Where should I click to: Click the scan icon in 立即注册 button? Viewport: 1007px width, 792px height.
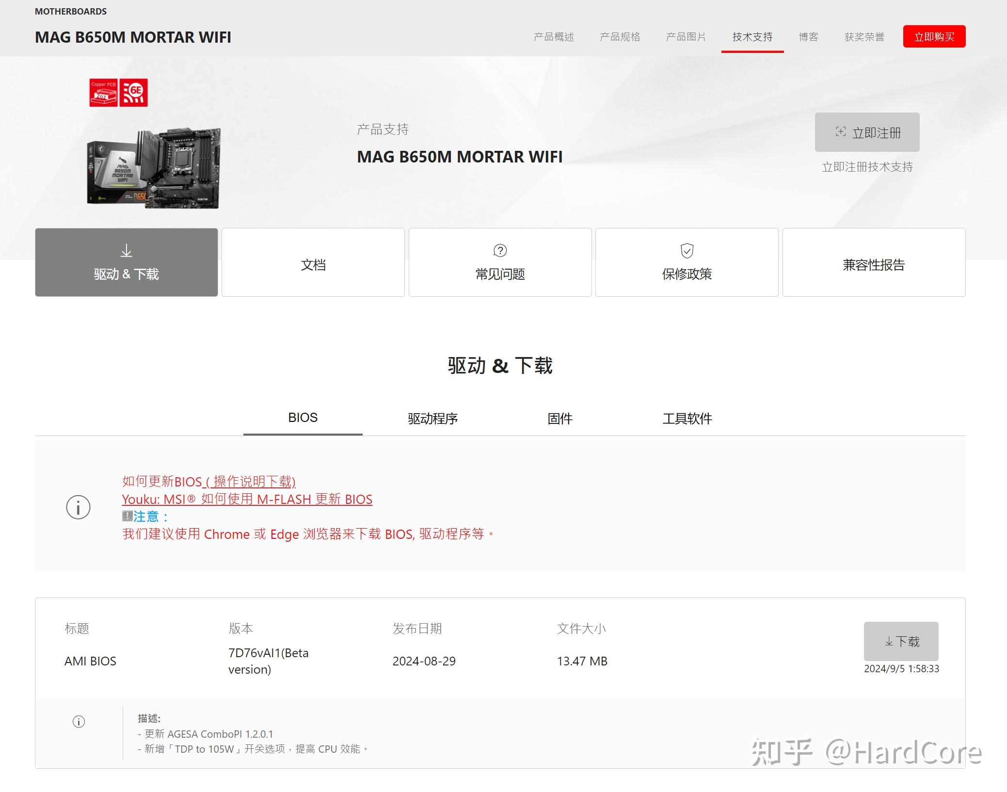click(x=841, y=132)
